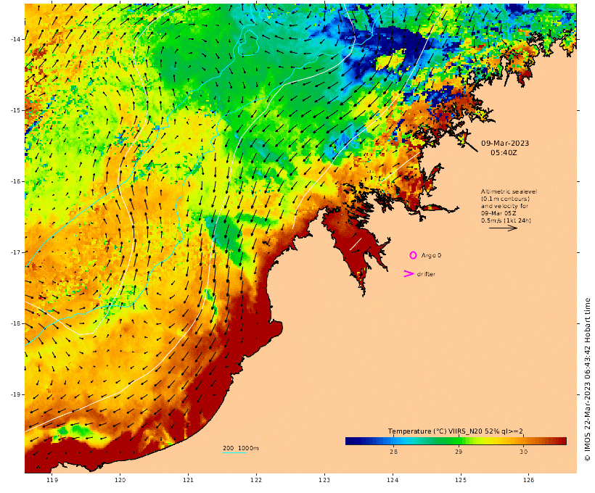Screen dimensions: 595x493
Task: Click the longitude axis label 122
Action: point(256,480)
